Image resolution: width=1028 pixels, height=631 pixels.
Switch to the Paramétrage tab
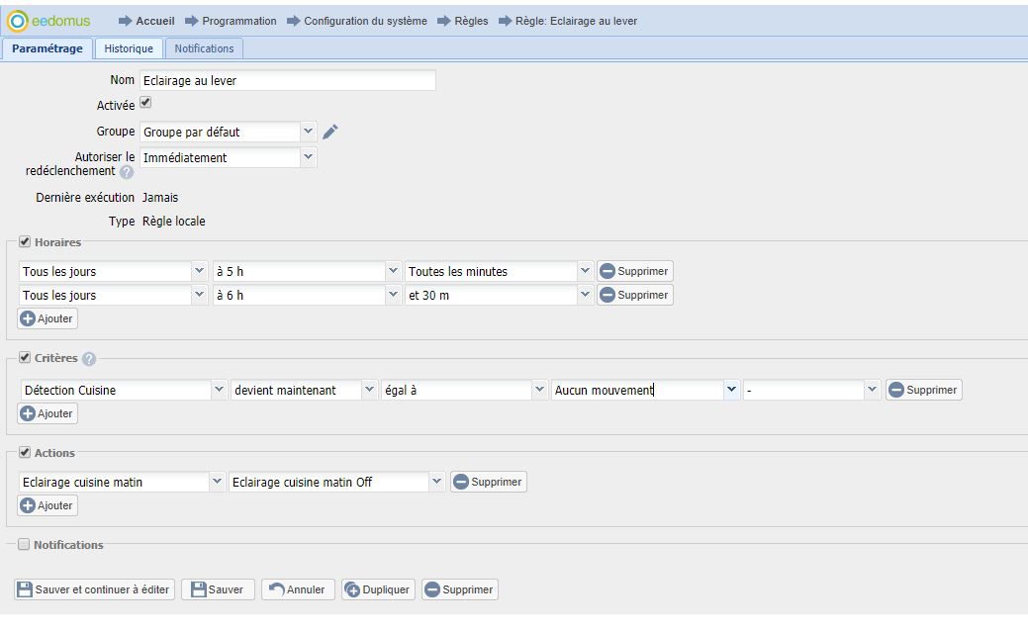[47, 48]
